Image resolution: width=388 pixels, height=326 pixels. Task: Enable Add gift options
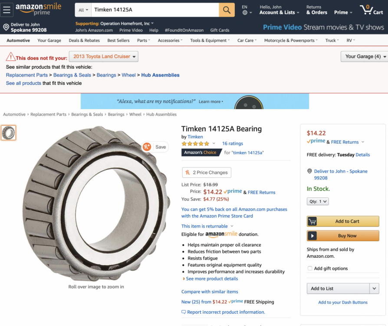coord(309,268)
